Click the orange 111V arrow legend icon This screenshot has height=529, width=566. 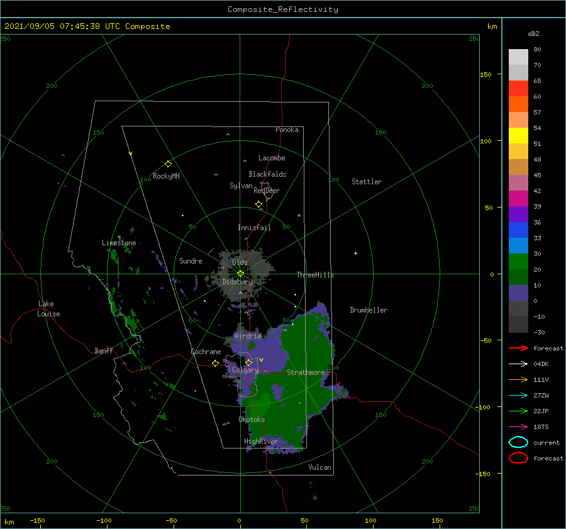click(x=518, y=379)
